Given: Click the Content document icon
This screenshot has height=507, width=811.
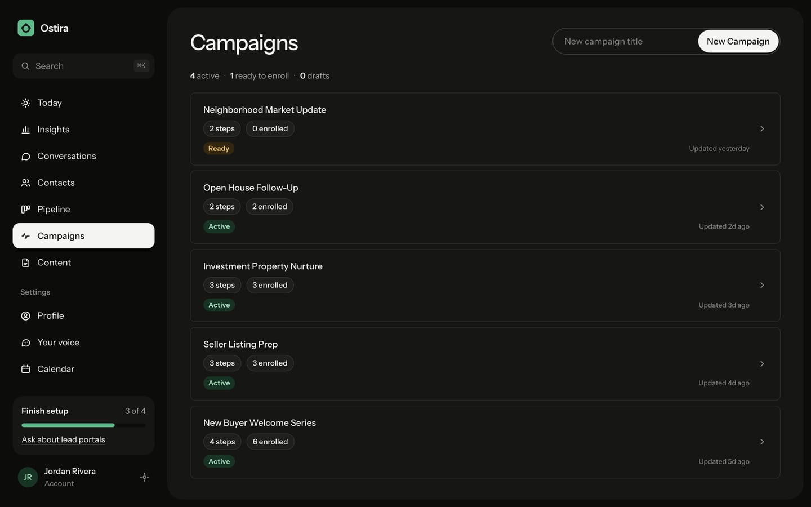Looking at the screenshot, I should point(25,263).
